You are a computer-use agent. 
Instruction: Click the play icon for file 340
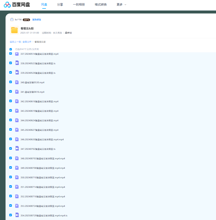17,82
